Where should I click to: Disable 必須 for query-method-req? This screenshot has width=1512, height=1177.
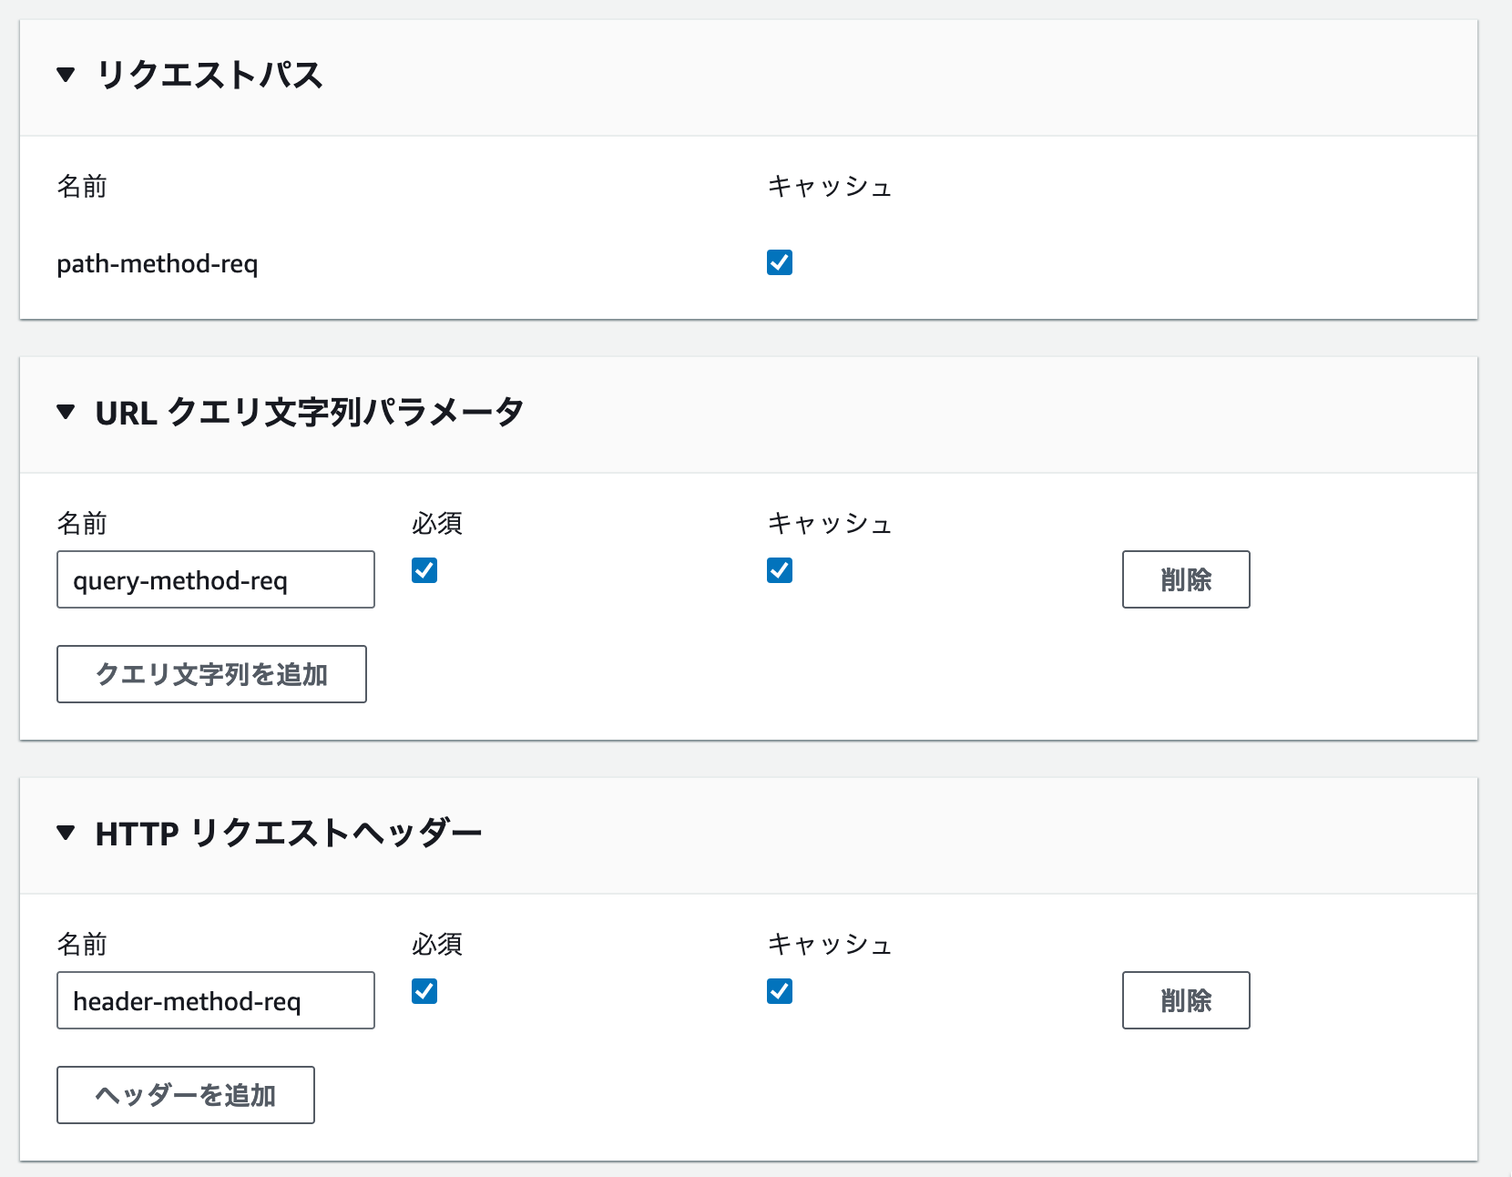tap(424, 571)
